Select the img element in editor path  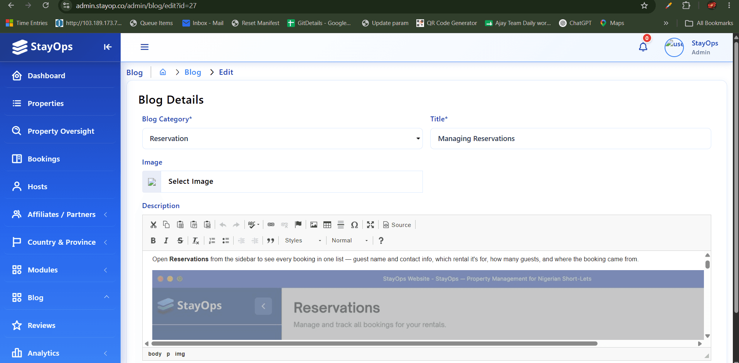(x=180, y=354)
